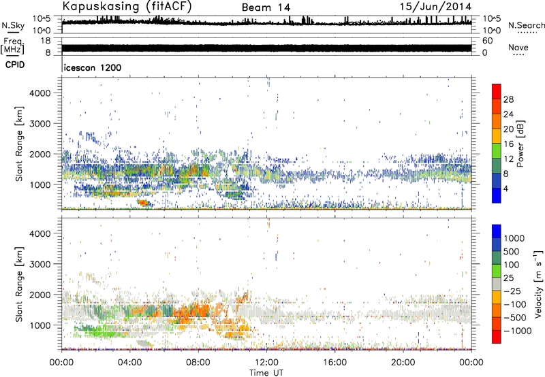The height and width of the screenshot is (377, 545).
Task: Click the '4000' range tick on power panel
Action: [40, 93]
